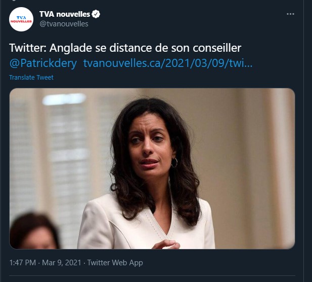Click the word conseiller in tweet text
Image resolution: width=312 pixels, height=282 pixels.
click(x=217, y=48)
